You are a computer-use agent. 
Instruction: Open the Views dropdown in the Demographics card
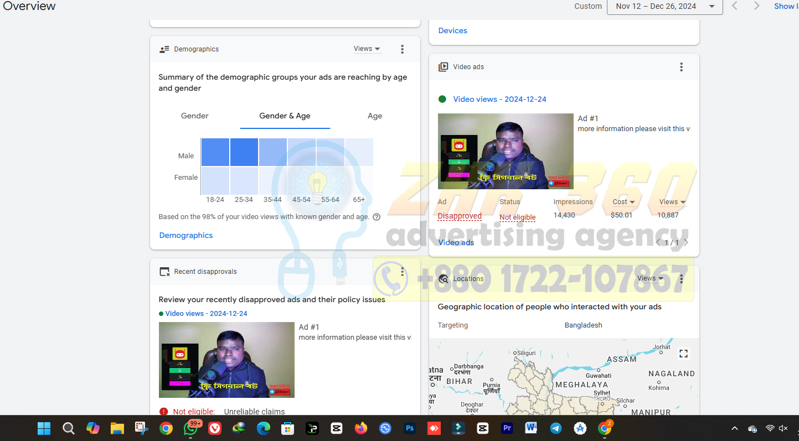tap(367, 49)
